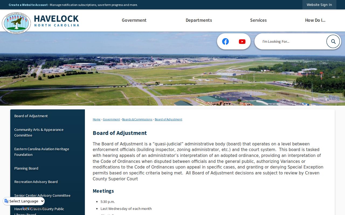
Task: Open the Government breadcrumb link
Action: click(x=111, y=119)
